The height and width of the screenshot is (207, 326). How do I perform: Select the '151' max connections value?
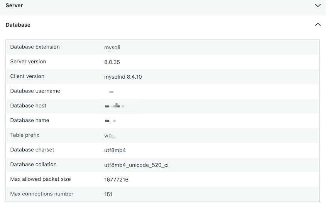(108, 195)
